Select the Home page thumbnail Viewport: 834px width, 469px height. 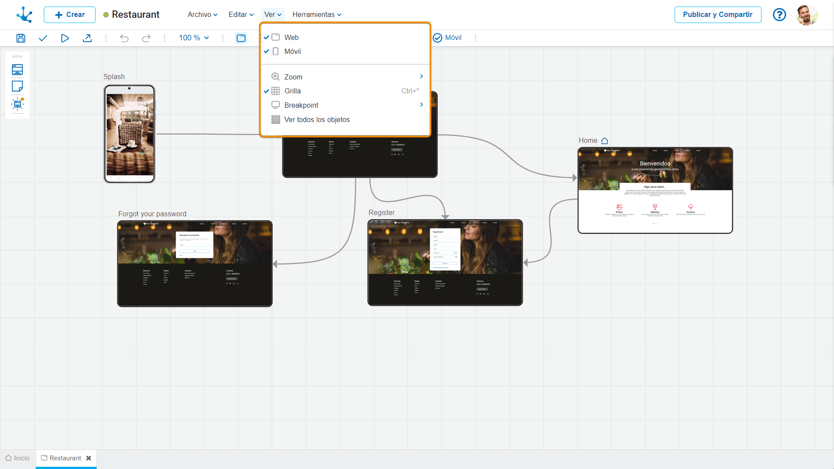click(655, 190)
